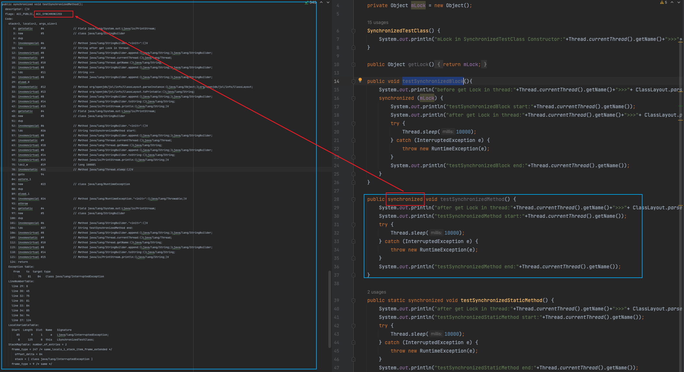684x372 pixels.
Task: Click the 'synchronized' keyword on line 28
Action: point(405,199)
